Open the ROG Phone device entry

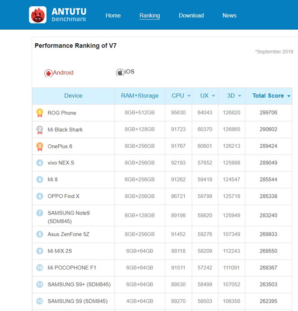(x=62, y=113)
